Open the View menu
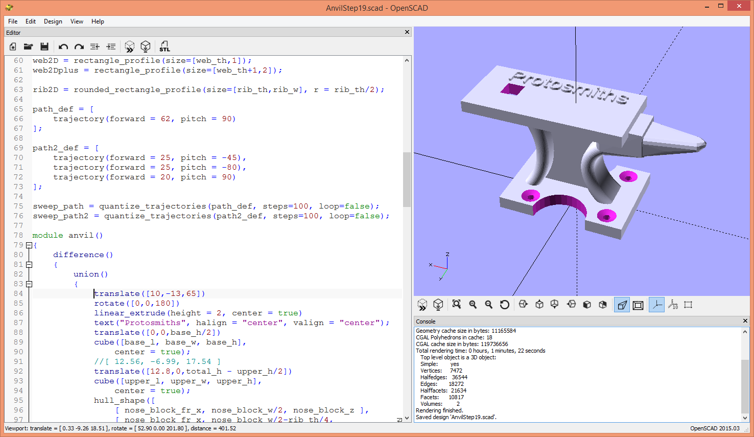Viewport: 754px width, 437px height. click(77, 21)
